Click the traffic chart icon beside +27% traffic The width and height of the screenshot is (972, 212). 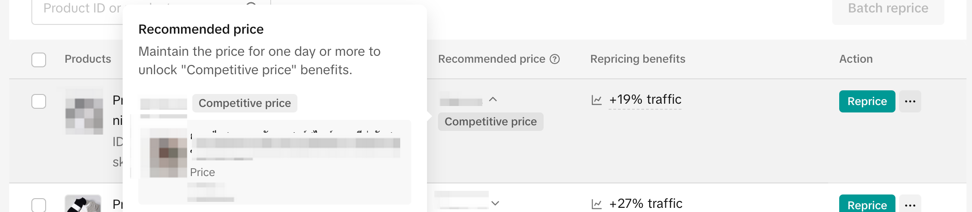597,204
